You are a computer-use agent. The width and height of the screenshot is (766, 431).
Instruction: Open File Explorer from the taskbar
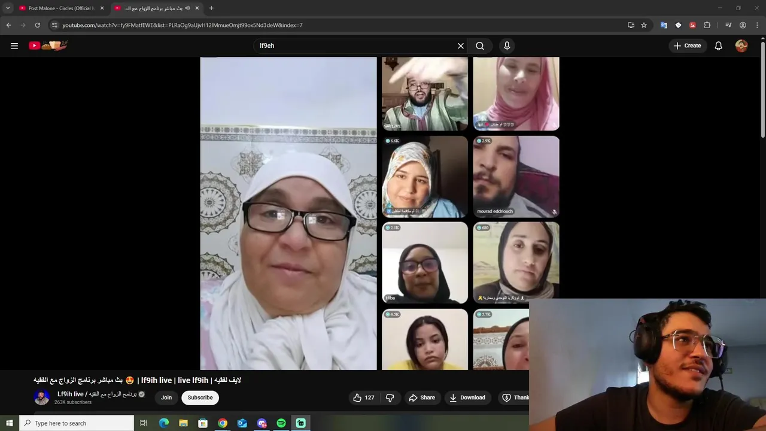click(183, 423)
